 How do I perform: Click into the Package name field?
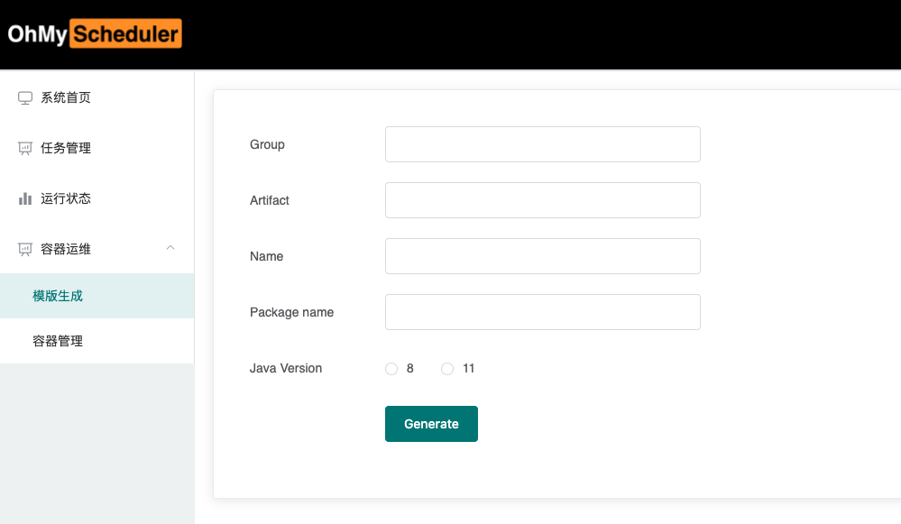543,312
